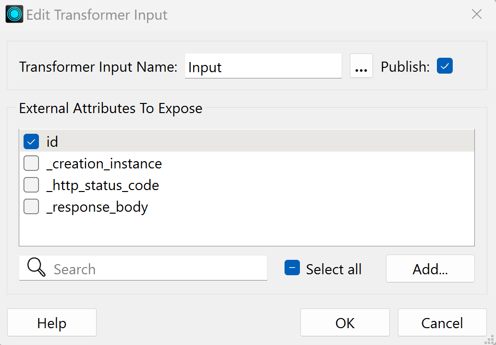Viewport: 496px width, 345px height.
Task: Focus the Search attributes field
Action: coord(159,268)
